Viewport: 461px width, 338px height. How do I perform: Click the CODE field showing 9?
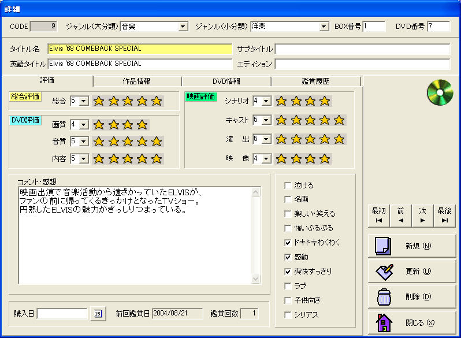(43, 27)
